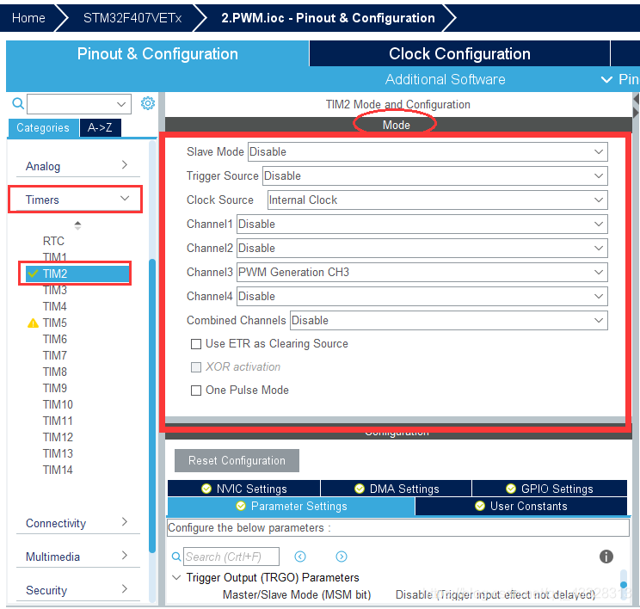Select TIM13 in the Timers list
Image resolution: width=640 pixels, height=609 pixels.
(58, 453)
